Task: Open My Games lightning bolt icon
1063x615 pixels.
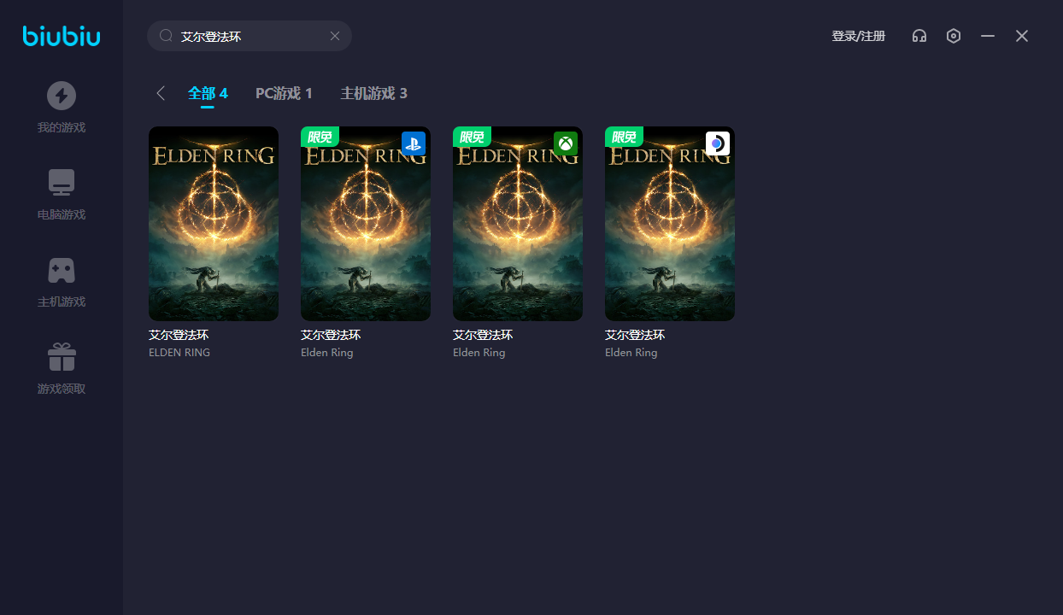Action: click(62, 96)
